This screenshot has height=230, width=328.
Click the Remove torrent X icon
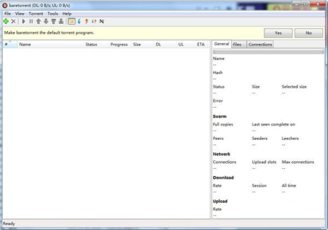pos(14,22)
